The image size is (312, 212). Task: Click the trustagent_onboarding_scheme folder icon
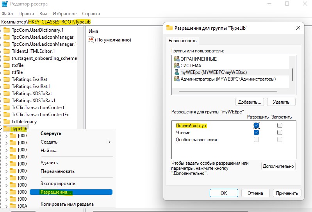coord(7,58)
